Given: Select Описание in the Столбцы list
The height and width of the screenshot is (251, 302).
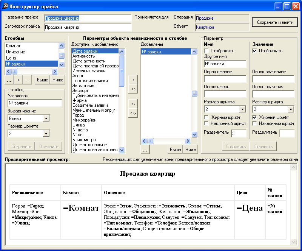Looking at the screenshot, I should click(x=32, y=52).
